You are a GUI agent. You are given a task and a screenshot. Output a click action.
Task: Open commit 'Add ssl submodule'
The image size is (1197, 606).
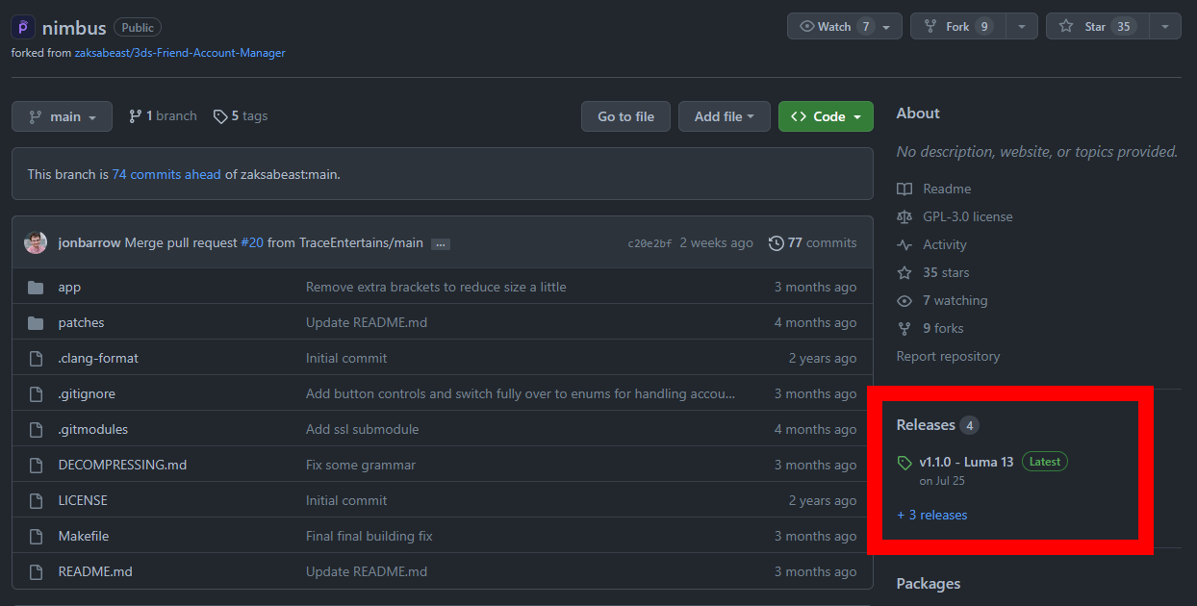point(362,429)
